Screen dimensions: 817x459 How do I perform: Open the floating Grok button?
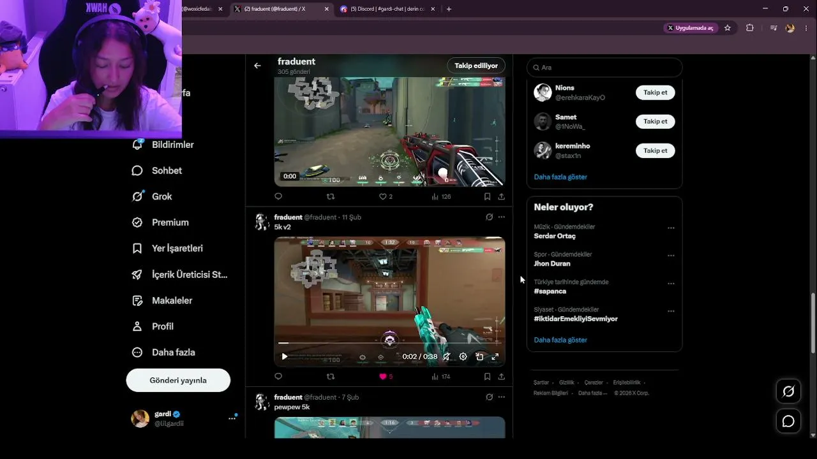click(788, 391)
